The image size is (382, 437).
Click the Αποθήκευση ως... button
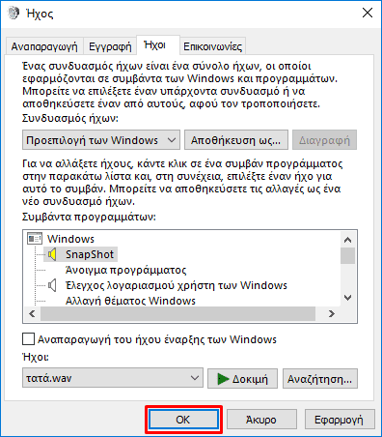pyautogui.click(x=236, y=140)
